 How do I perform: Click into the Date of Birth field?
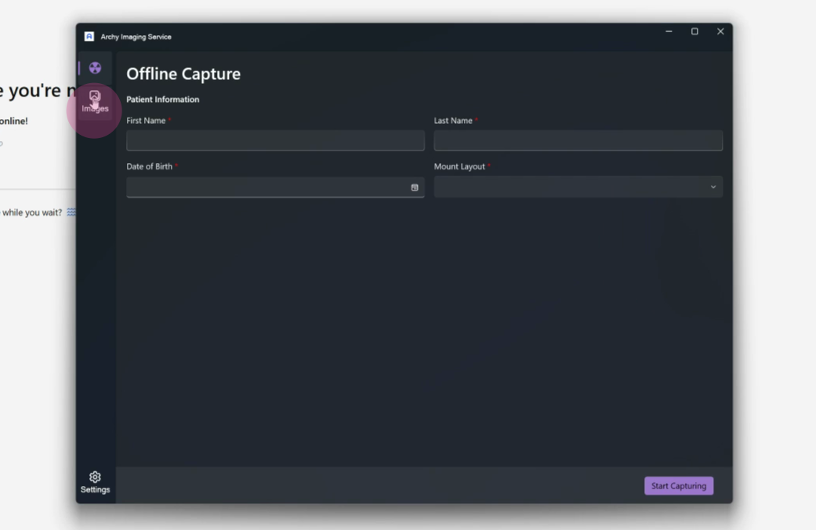click(x=275, y=187)
